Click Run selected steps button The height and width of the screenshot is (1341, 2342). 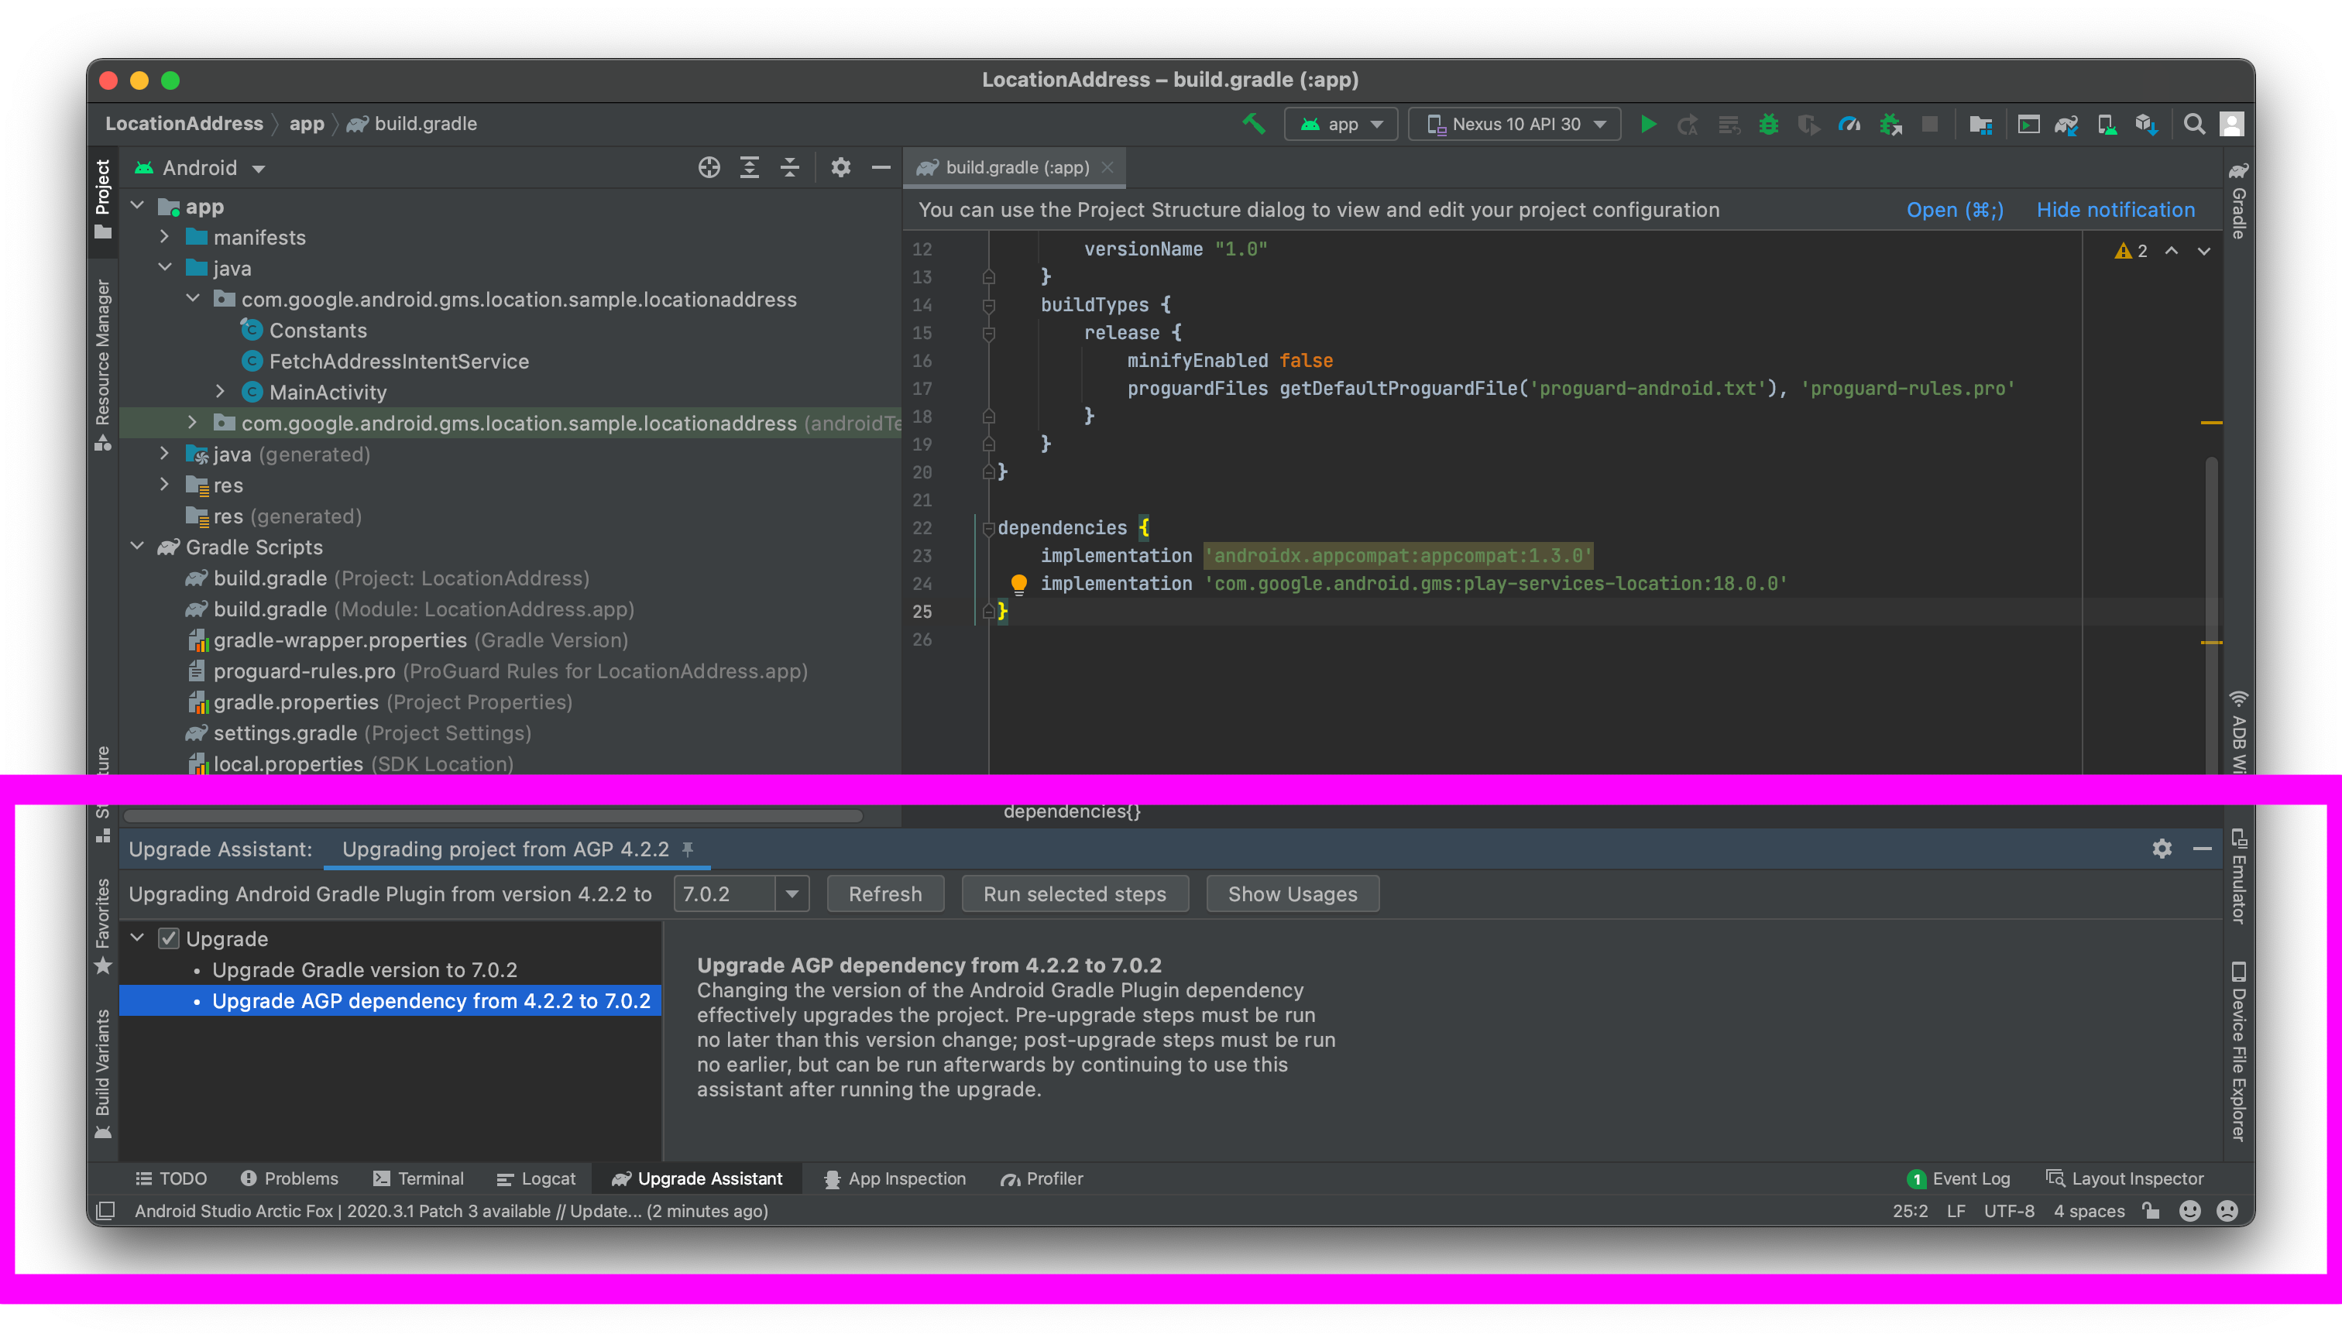coord(1074,893)
